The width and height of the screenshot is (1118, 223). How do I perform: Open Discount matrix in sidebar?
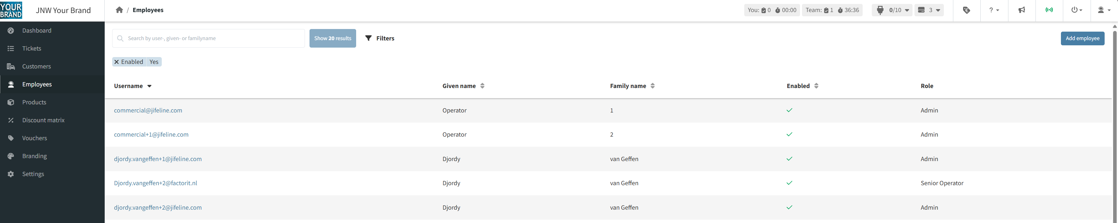[43, 120]
